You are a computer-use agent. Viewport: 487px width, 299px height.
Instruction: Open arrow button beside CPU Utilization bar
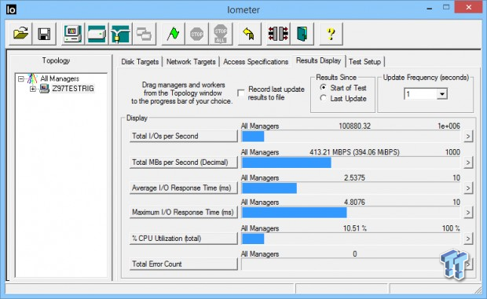[x=468, y=239]
